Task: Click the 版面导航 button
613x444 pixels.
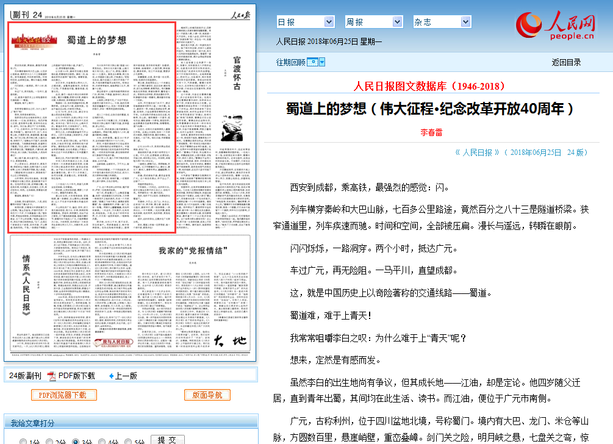Action: 207,395
